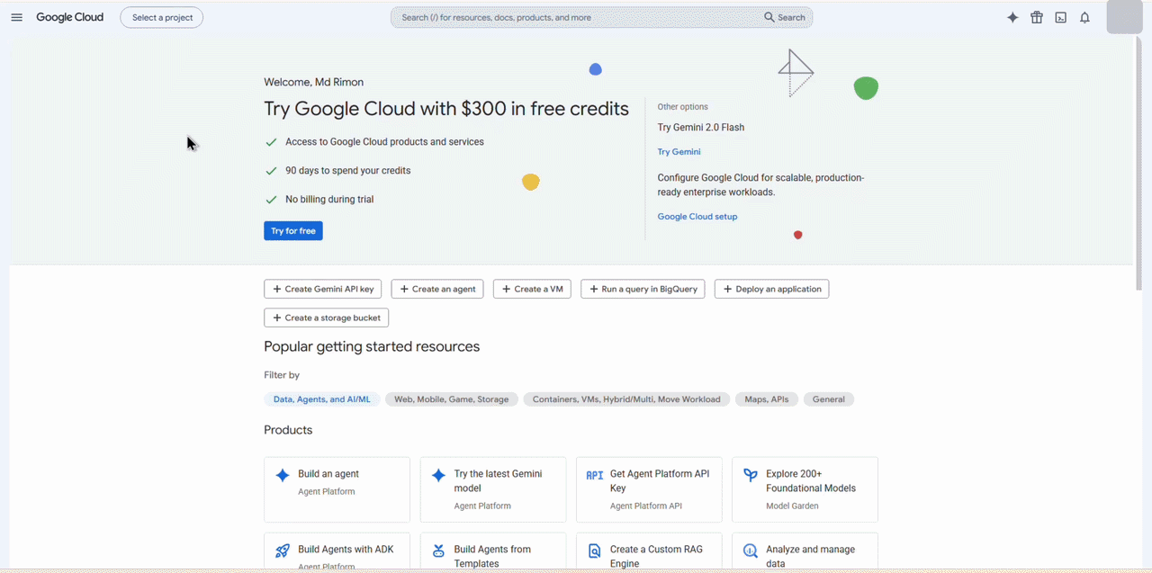This screenshot has width=1152, height=573.
Task: Open Build Agents from Templates card title
Action: tap(492, 557)
